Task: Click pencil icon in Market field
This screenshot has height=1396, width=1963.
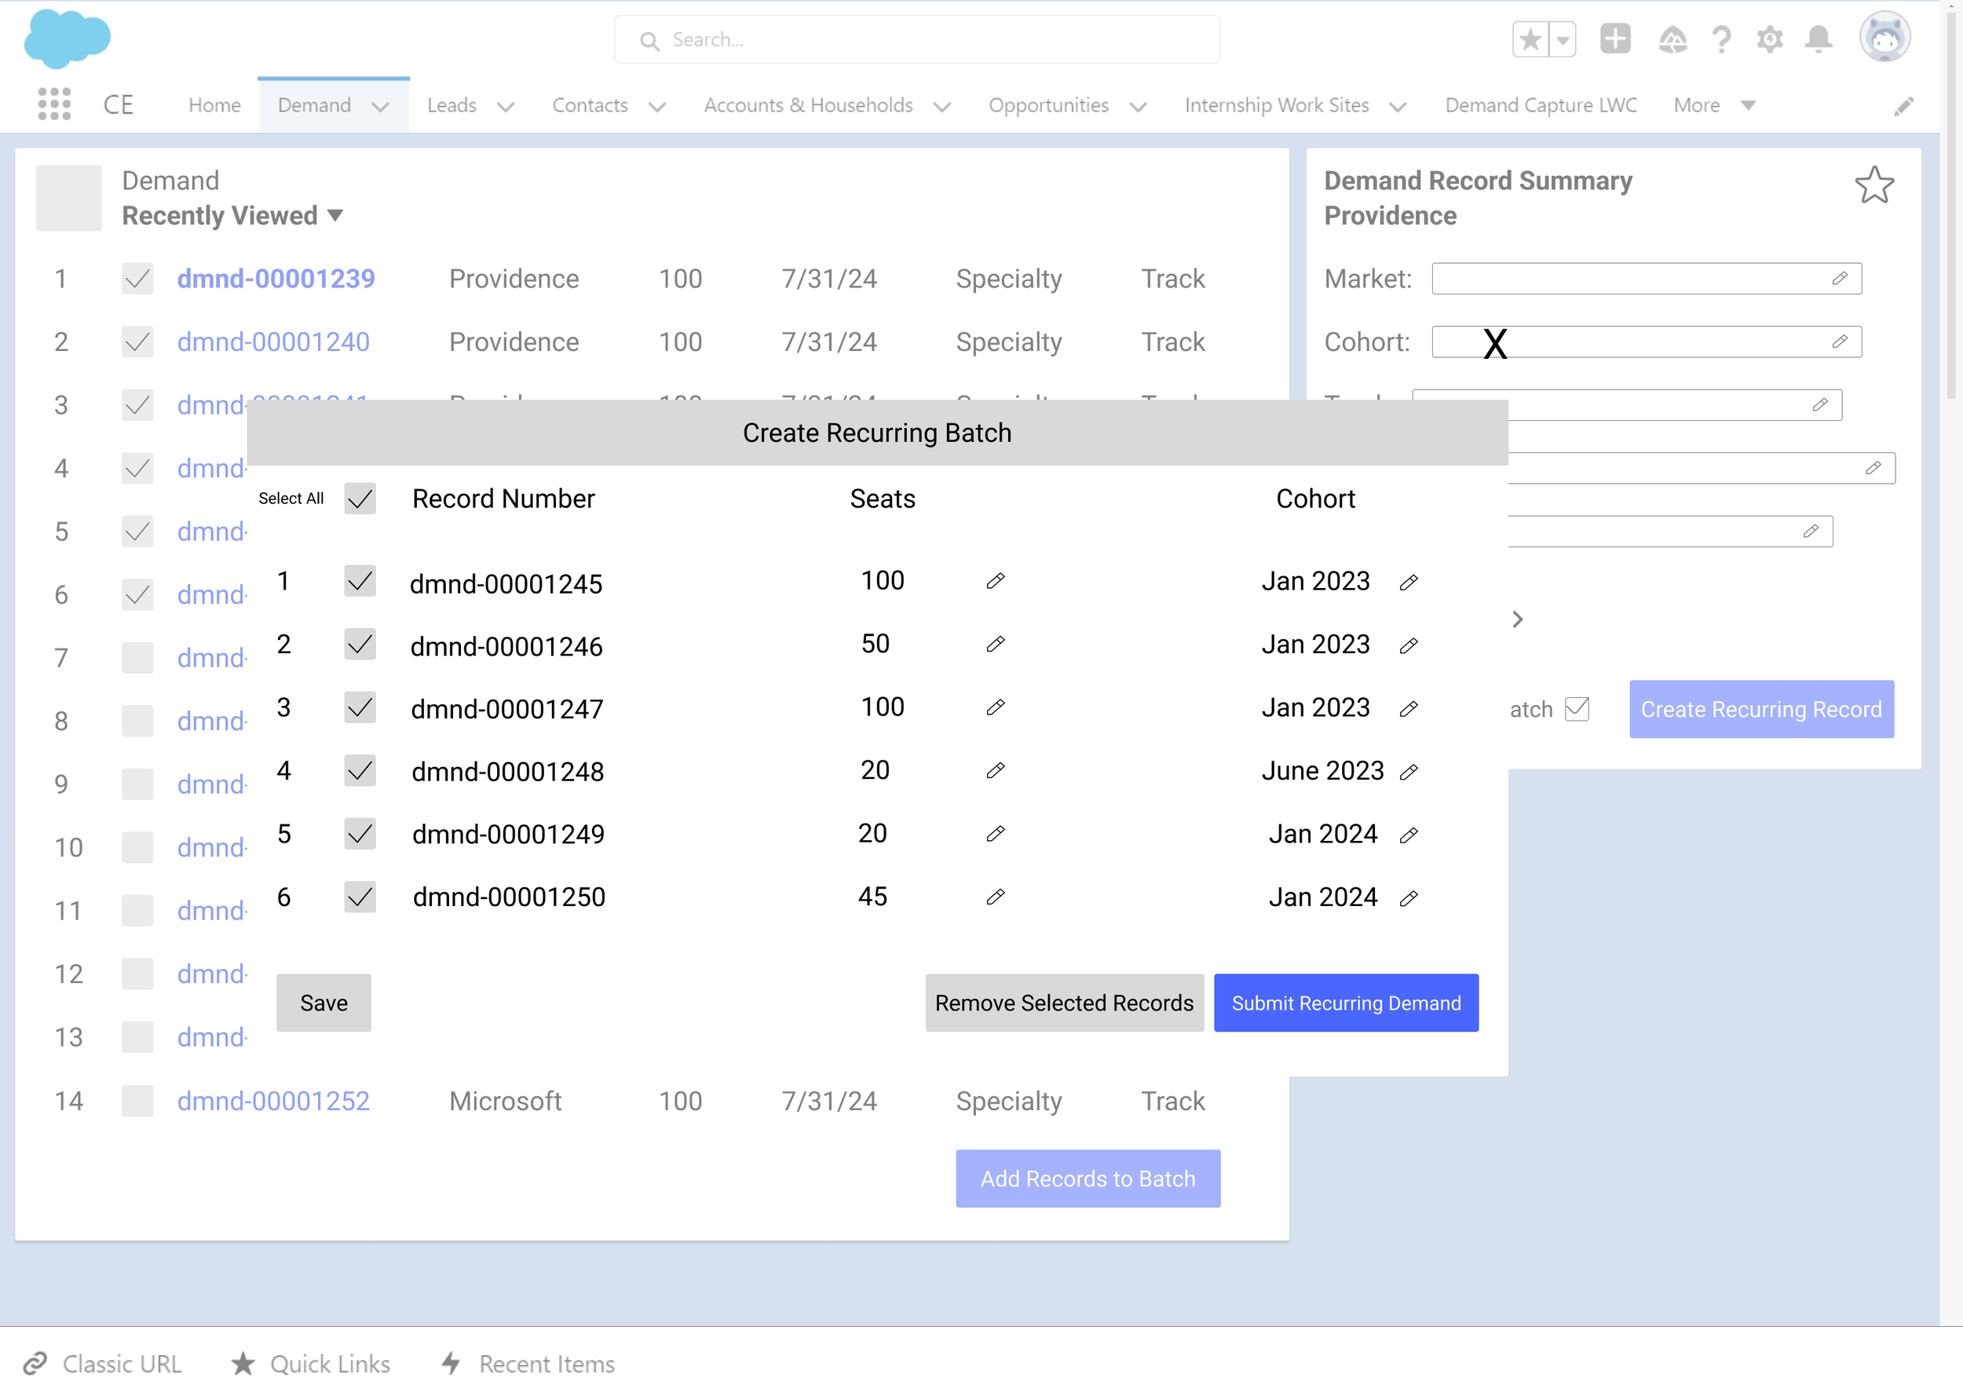Action: coord(1839,279)
